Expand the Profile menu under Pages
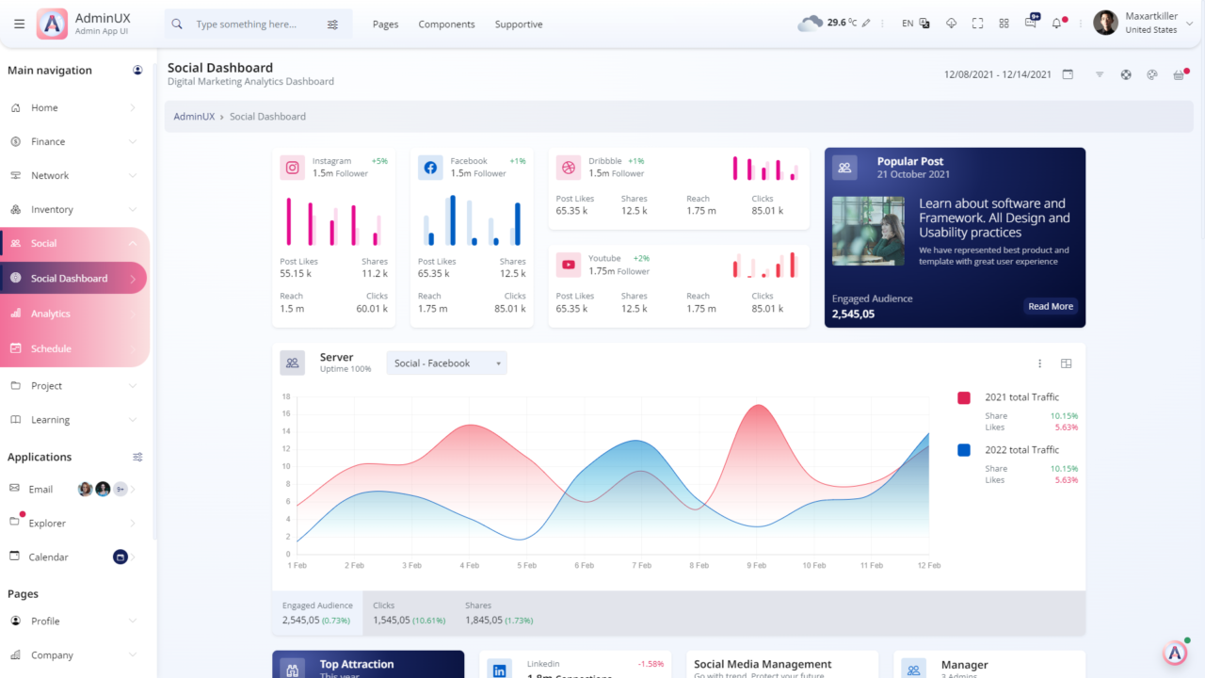1205x678 pixels. coord(75,621)
